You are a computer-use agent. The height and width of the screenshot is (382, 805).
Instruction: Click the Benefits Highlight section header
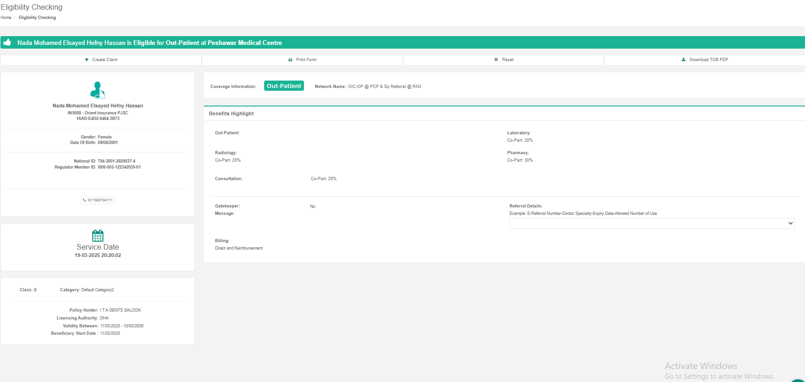tap(231, 113)
